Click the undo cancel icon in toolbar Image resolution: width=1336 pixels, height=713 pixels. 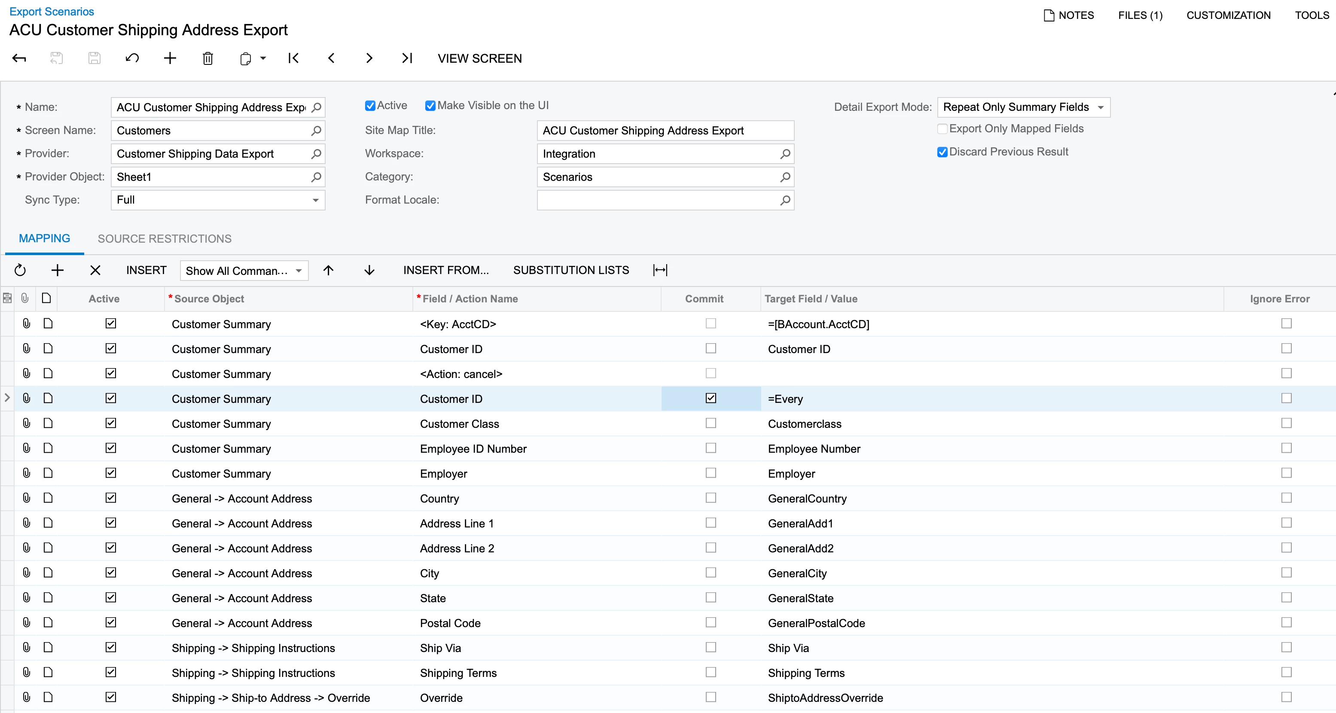(132, 58)
